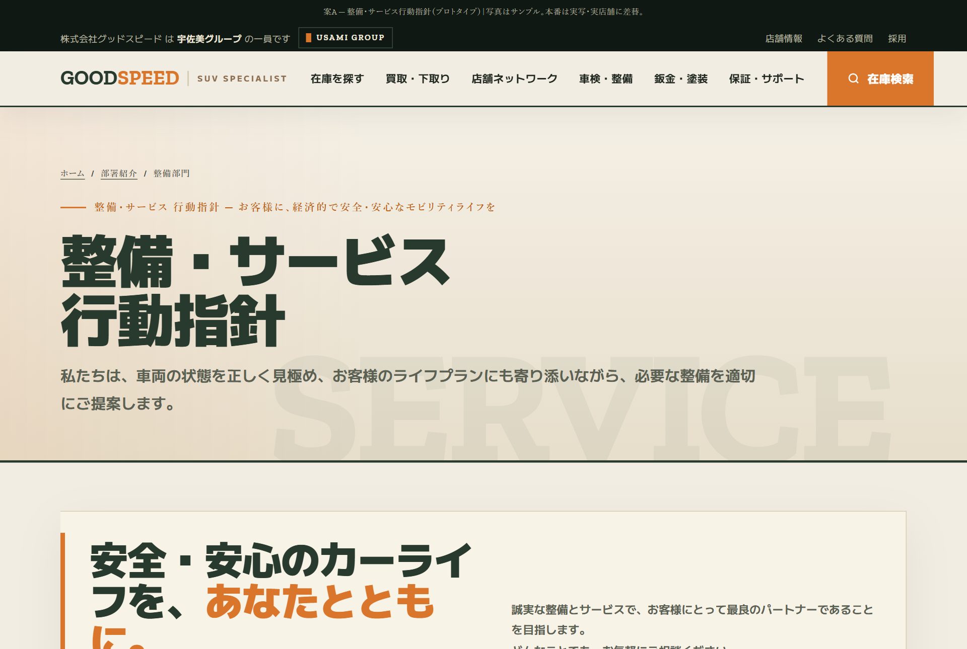Click the top prototype notice 案A text
The width and height of the screenshot is (967, 649).
(483, 12)
